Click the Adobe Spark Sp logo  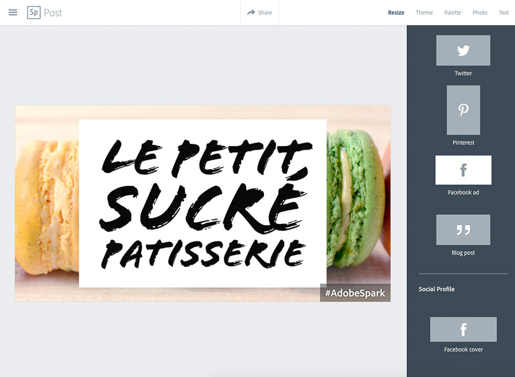coord(33,12)
